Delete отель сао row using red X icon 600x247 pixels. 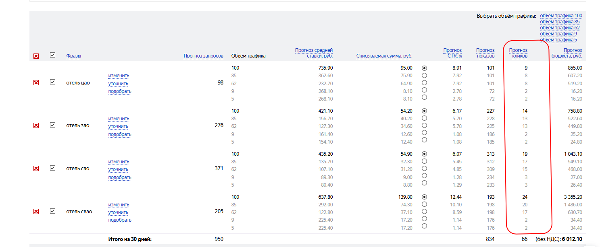[36, 169]
